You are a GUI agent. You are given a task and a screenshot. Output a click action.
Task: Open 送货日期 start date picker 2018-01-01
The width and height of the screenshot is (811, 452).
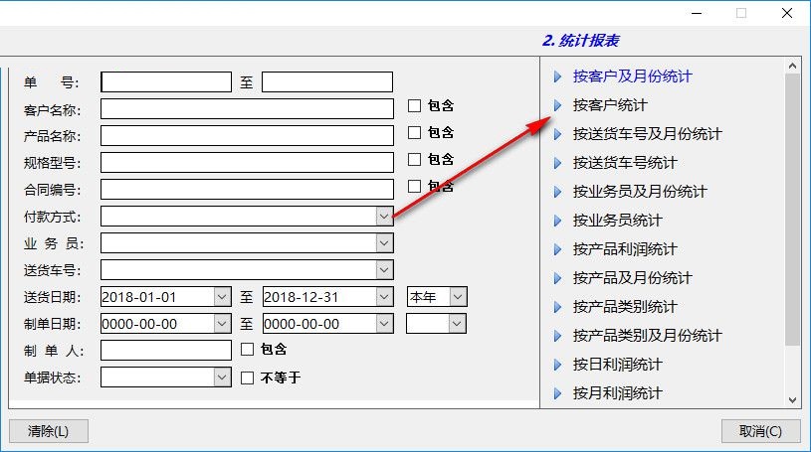[x=222, y=297]
